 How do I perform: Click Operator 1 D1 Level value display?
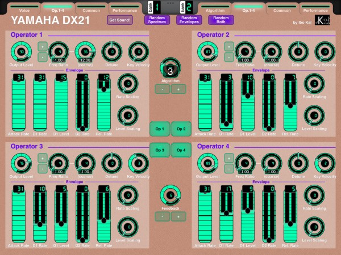click(x=61, y=78)
